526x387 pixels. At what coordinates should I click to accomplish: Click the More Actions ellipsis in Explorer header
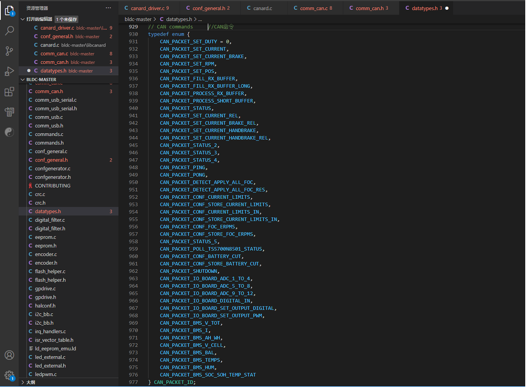tap(108, 8)
